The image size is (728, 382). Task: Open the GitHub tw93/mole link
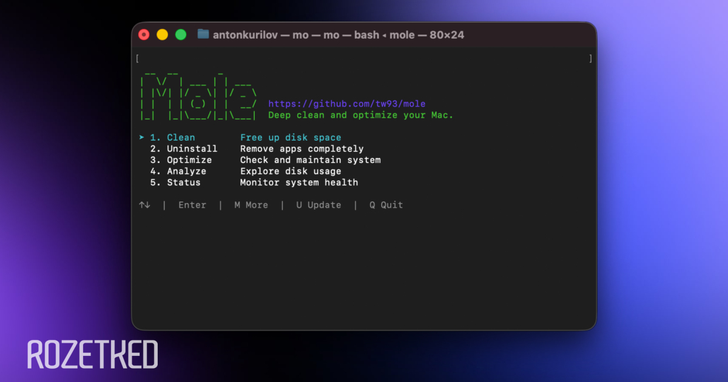(x=347, y=104)
